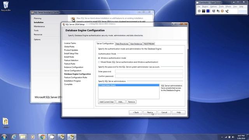The image size is (249, 140).
Task: Click the network icon in system tray
Action: (x=226, y=137)
